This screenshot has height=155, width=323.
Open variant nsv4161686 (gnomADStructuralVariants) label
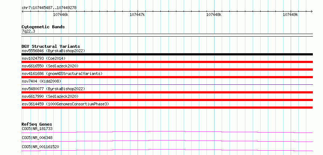tap(62, 74)
